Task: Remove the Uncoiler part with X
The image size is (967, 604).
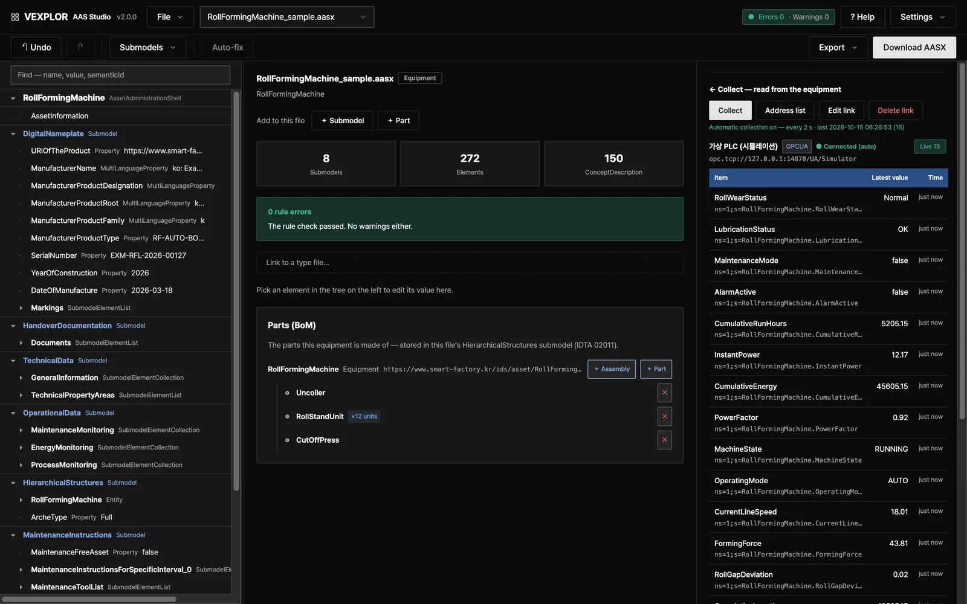Action: pos(664,393)
